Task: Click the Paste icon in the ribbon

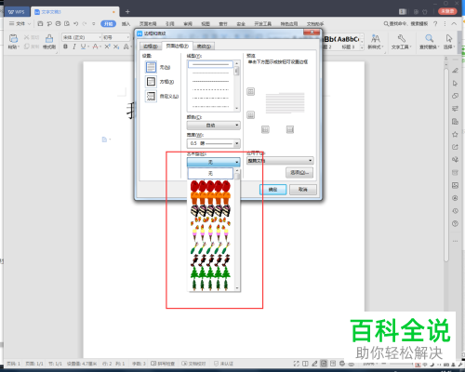Action: pyautogui.click(x=13, y=38)
